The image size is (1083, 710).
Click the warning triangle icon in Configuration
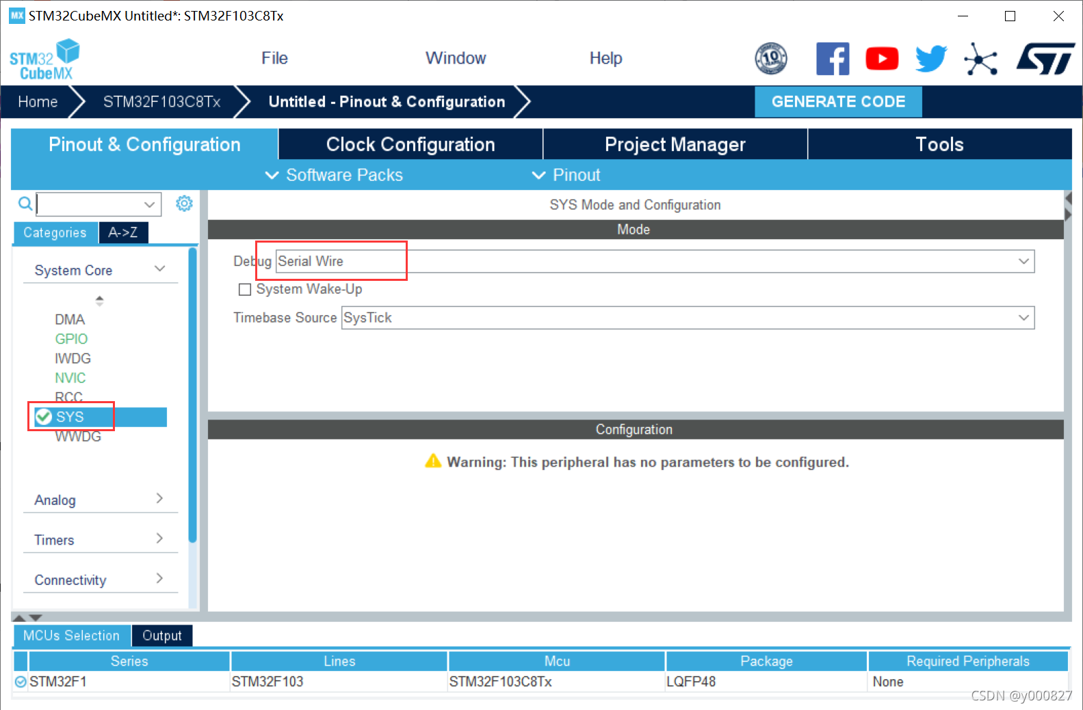tap(433, 461)
